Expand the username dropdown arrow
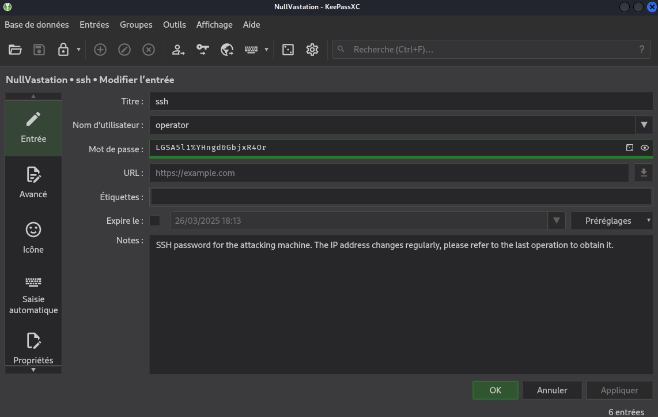The width and height of the screenshot is (658, 417). click(x=644, y=125)
